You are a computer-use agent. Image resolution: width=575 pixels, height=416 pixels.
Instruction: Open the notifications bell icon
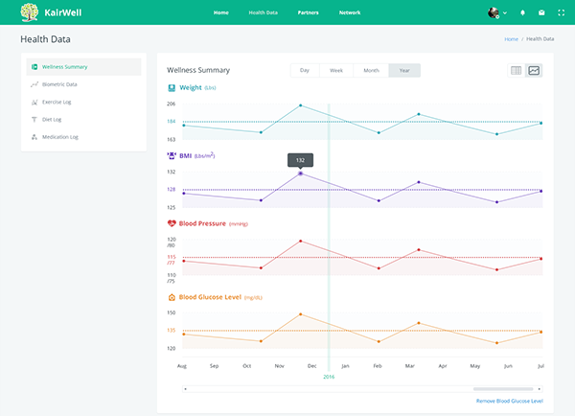522,12
